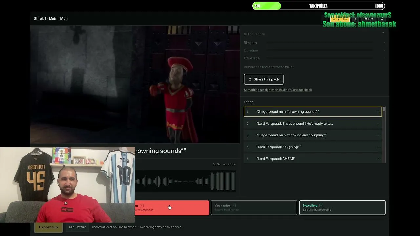This screenshot has width=420, height=236.
Task: Select line 2 Lord Farquaad That's enough
Action: pyautogui.click(x=313, y=124)
